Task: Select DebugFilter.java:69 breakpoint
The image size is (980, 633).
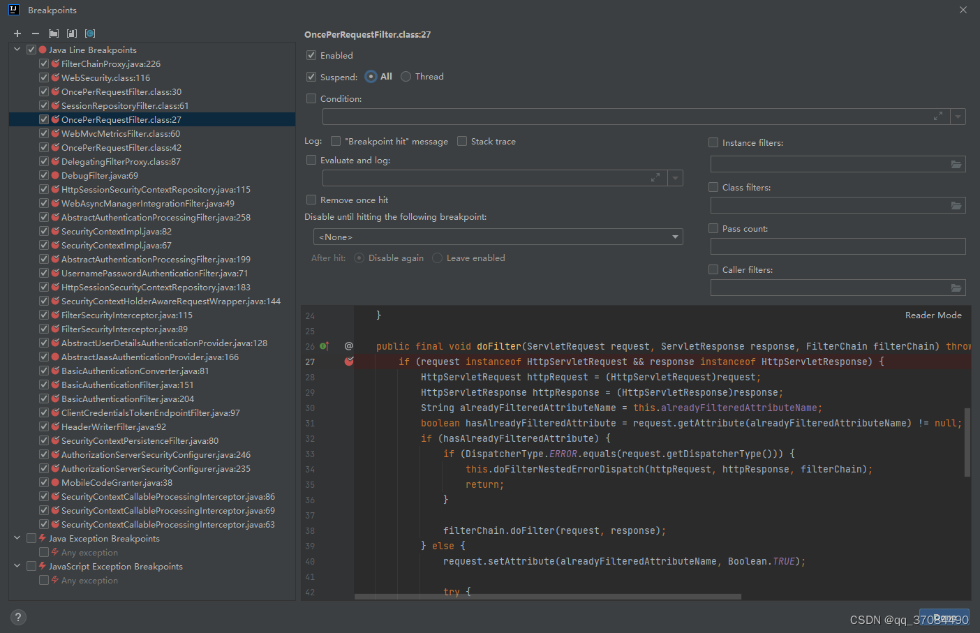Action: tap(100, 175)
